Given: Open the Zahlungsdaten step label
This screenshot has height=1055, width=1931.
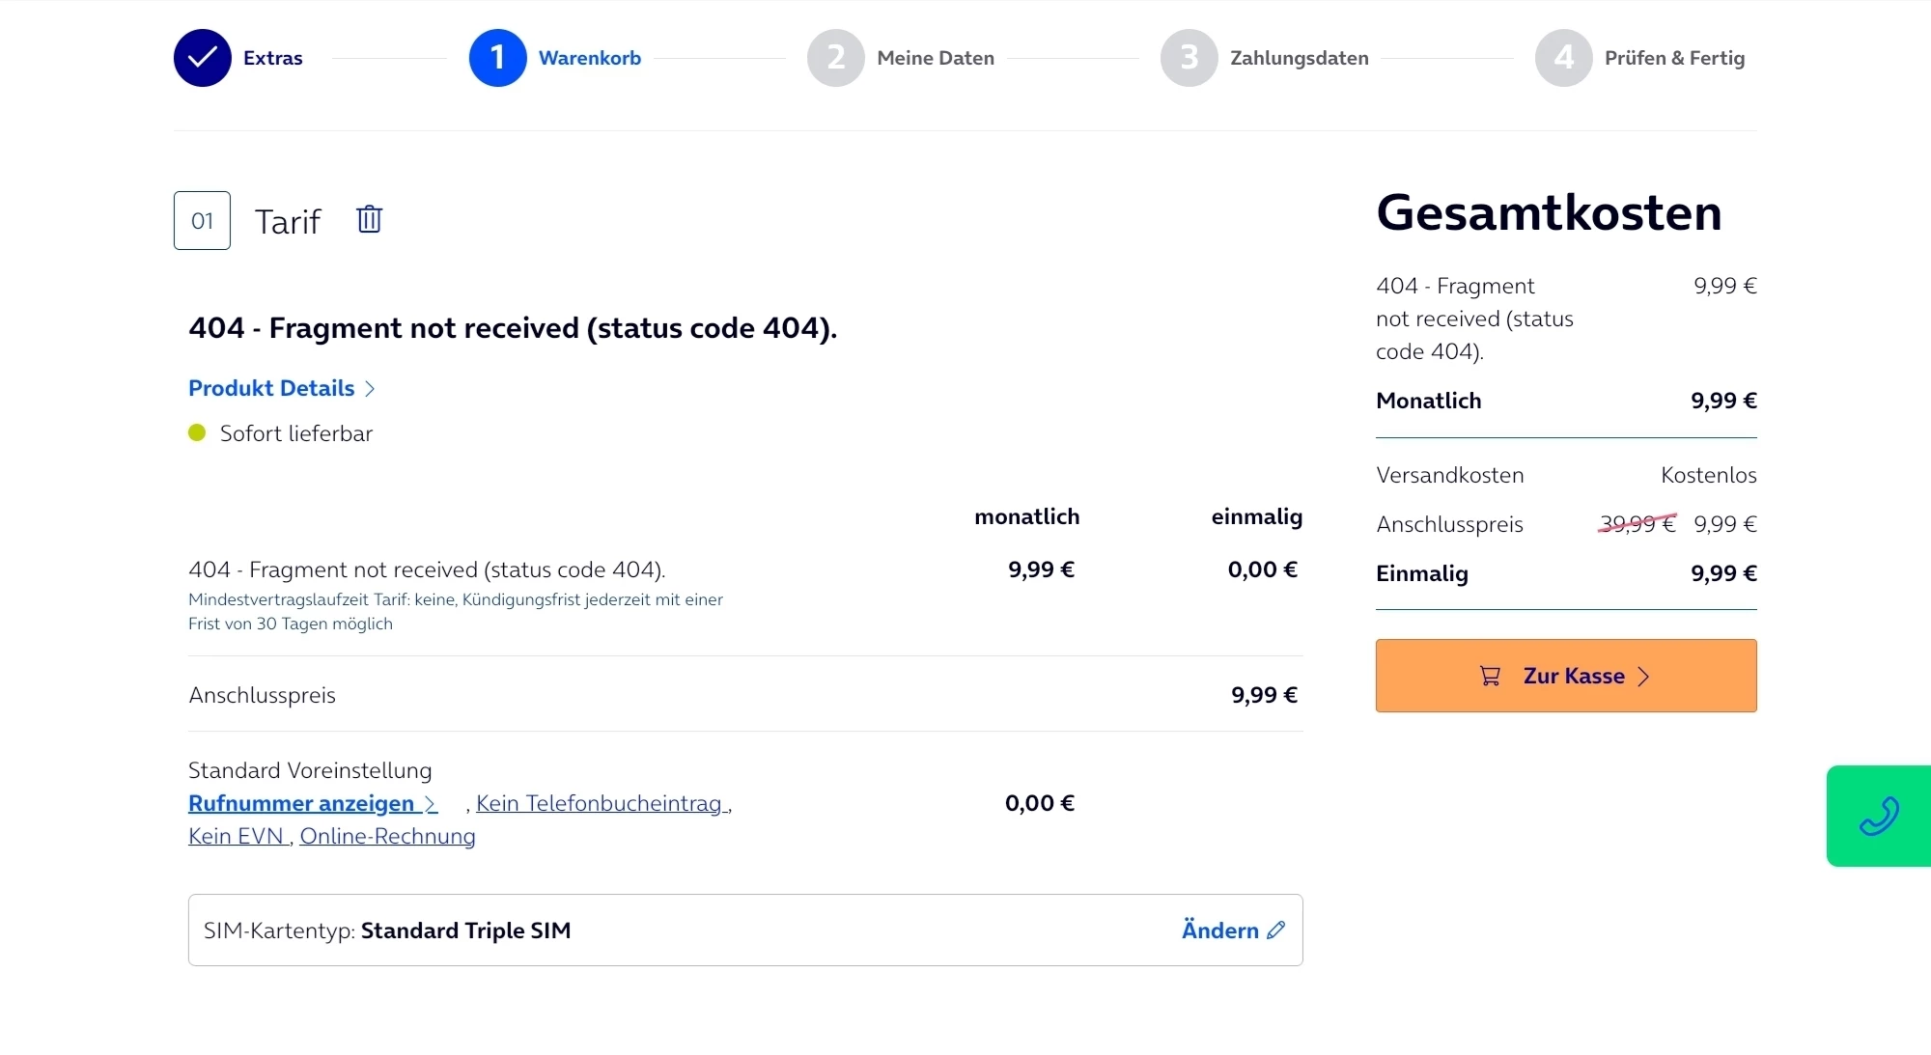Looking at the screenshot, I should coord(1300,58).
